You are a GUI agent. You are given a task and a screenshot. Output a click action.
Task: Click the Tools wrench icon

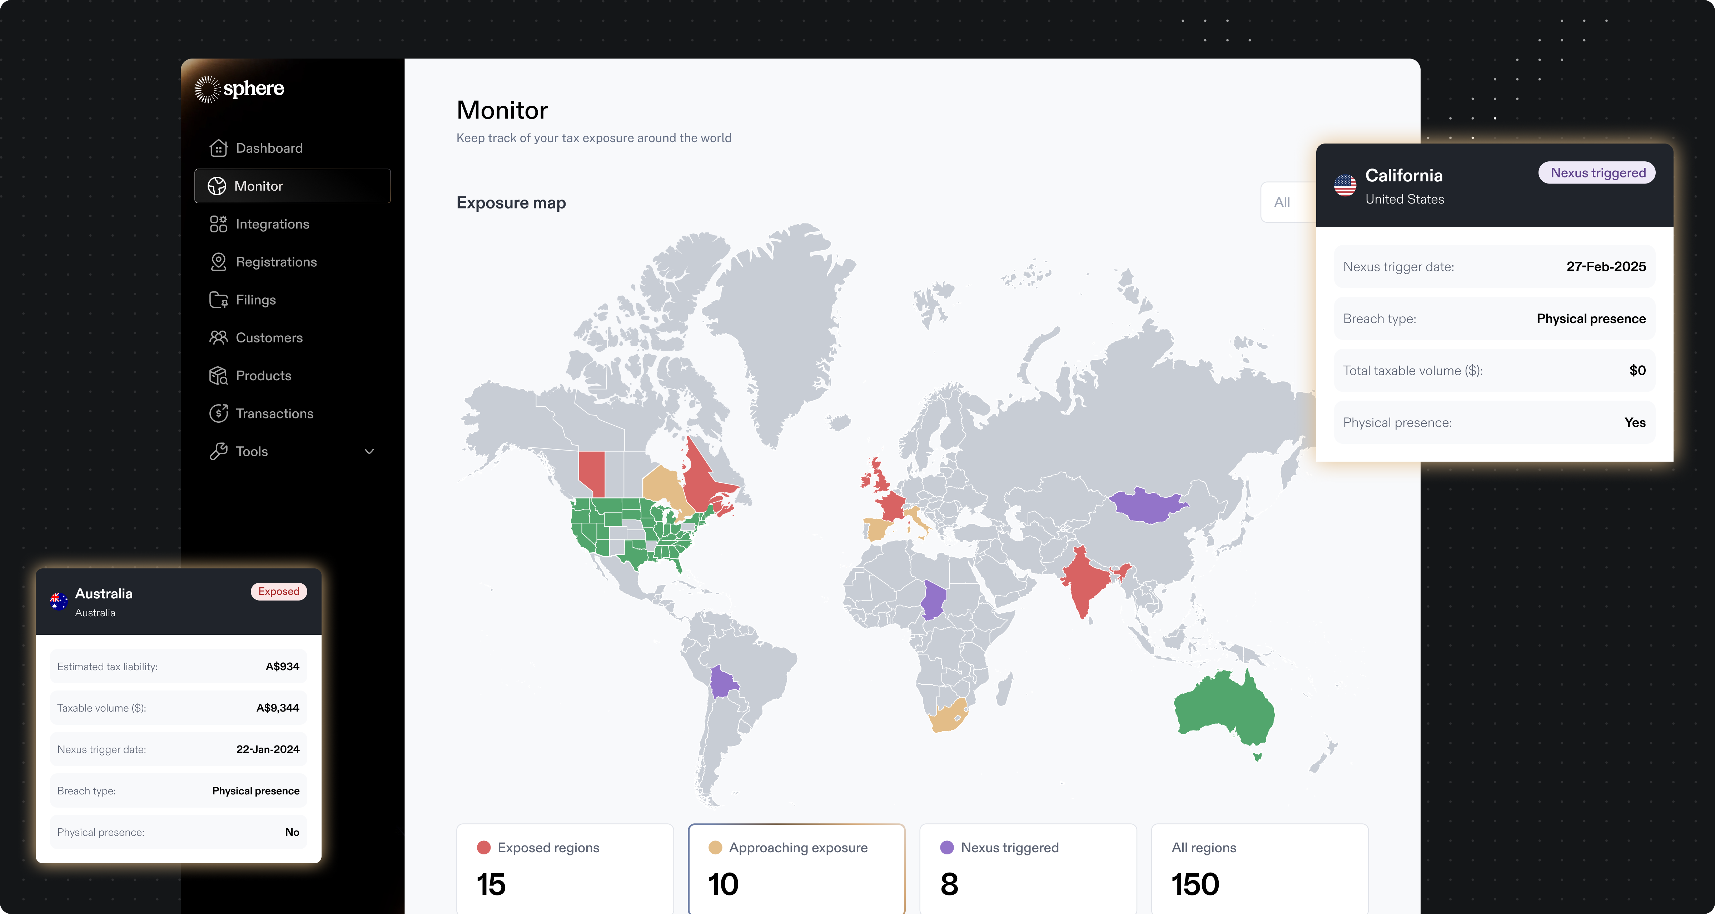218,452
